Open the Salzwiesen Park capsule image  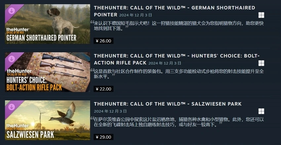(x=48, y=120)
